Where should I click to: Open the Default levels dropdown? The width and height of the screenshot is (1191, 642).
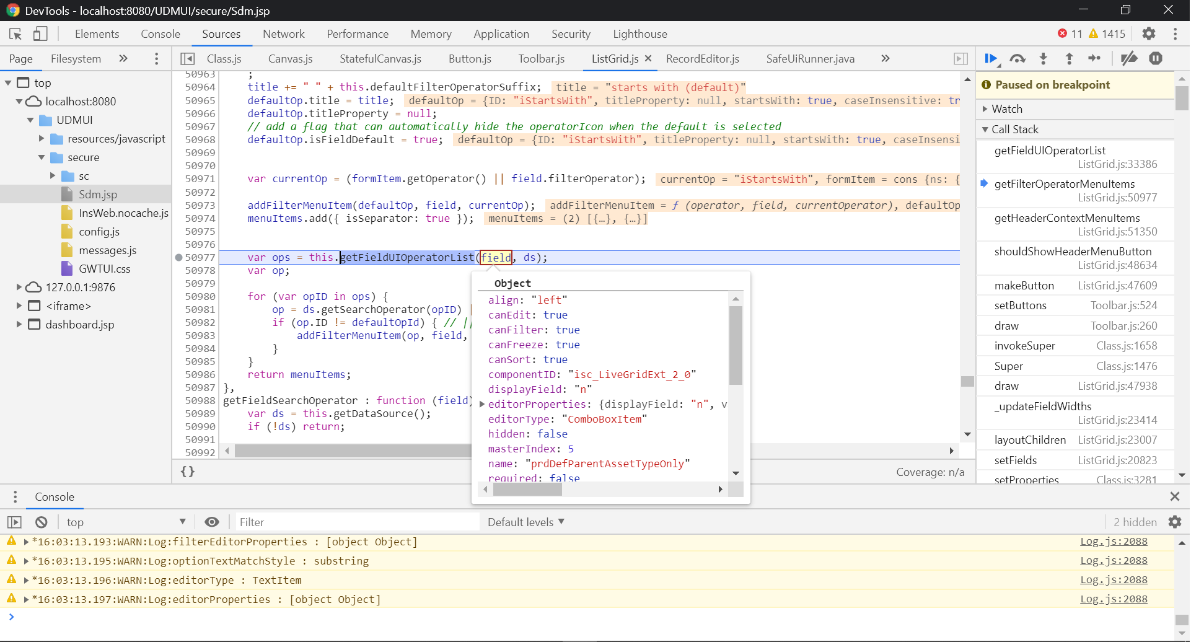(x=525, y=522)
